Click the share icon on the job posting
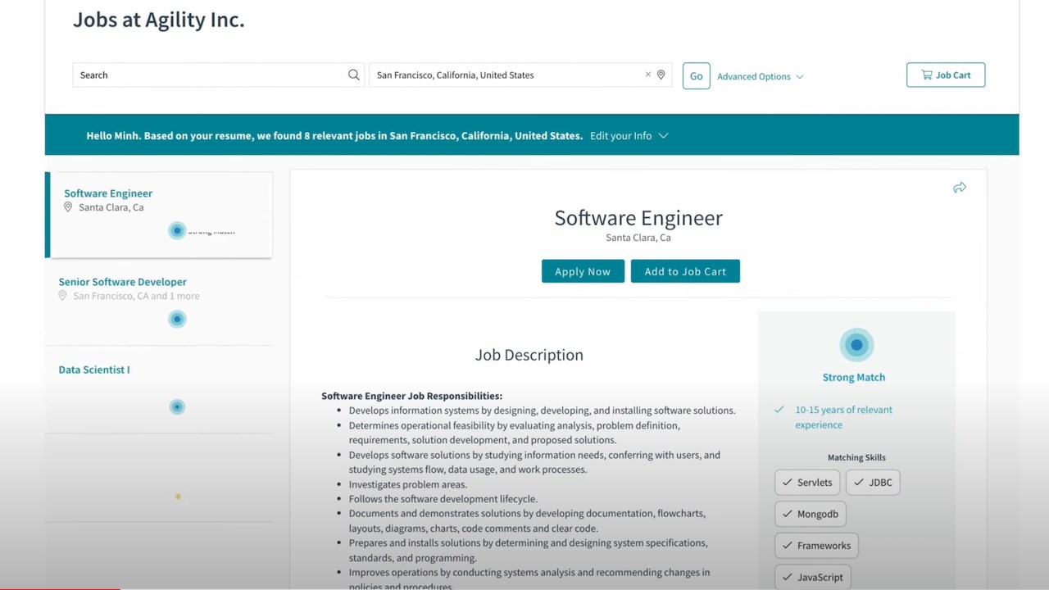 (959, 188)
